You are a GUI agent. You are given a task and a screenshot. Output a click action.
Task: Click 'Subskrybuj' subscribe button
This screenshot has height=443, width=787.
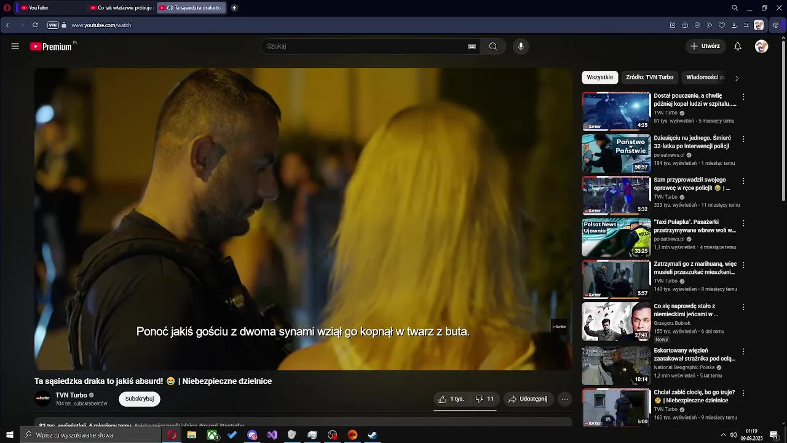(x=140, y=399)
